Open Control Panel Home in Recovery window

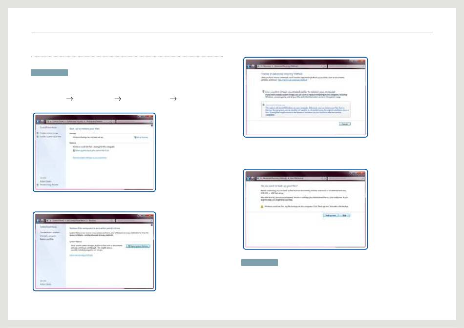(48, 227)
